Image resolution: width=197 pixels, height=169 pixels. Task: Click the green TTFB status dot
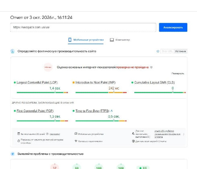74,111
